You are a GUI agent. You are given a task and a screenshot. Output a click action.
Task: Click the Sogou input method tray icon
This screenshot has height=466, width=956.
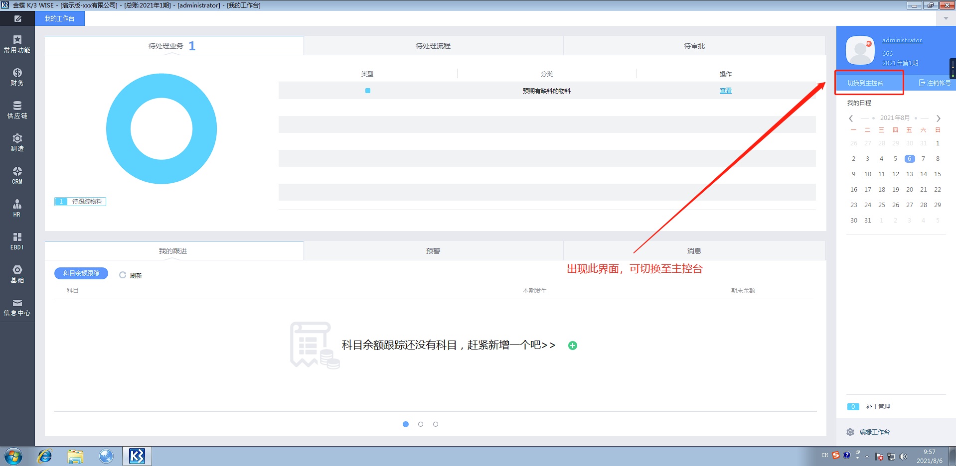coord(836,455)
